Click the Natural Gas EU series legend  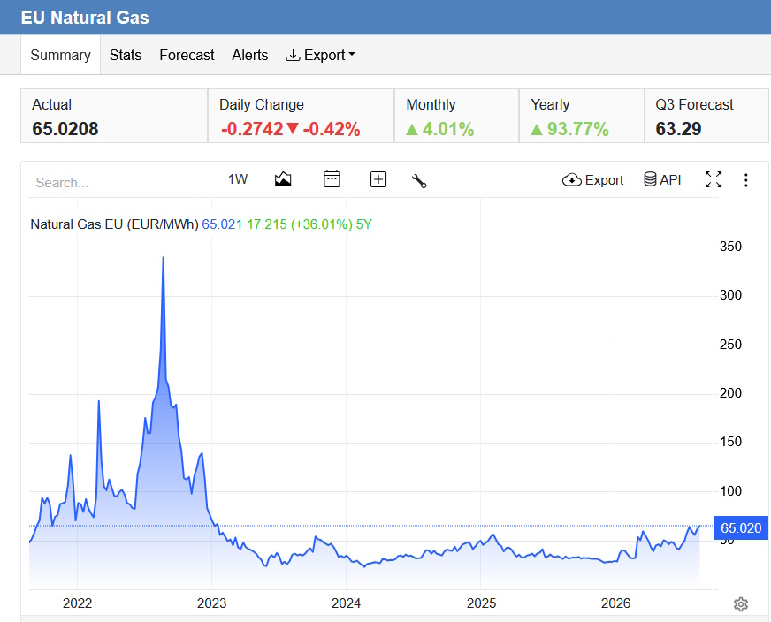pyautogui.click(x=114, y=224)
